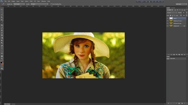188x105 pixels.
Task: Open the workspace switcher dropdown
Action: tap(182, 4)
